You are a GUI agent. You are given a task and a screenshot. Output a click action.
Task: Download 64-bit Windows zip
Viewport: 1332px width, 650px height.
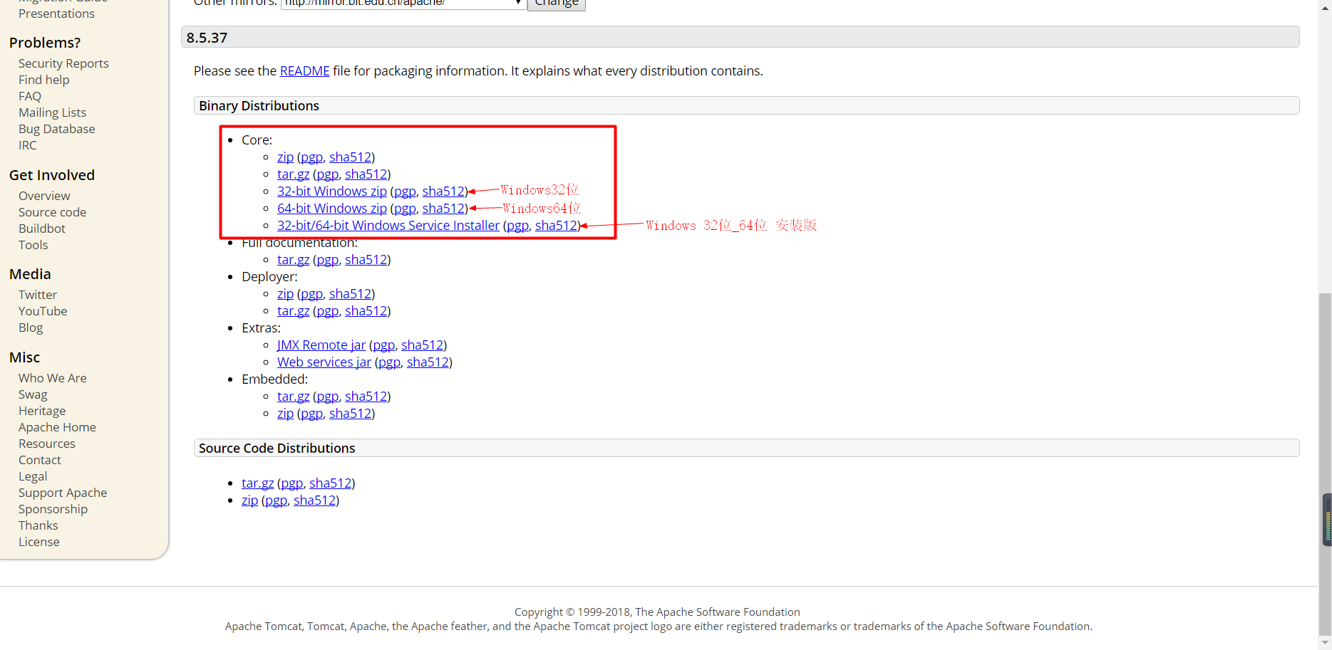pyautogui.click(x=332, y=209)
